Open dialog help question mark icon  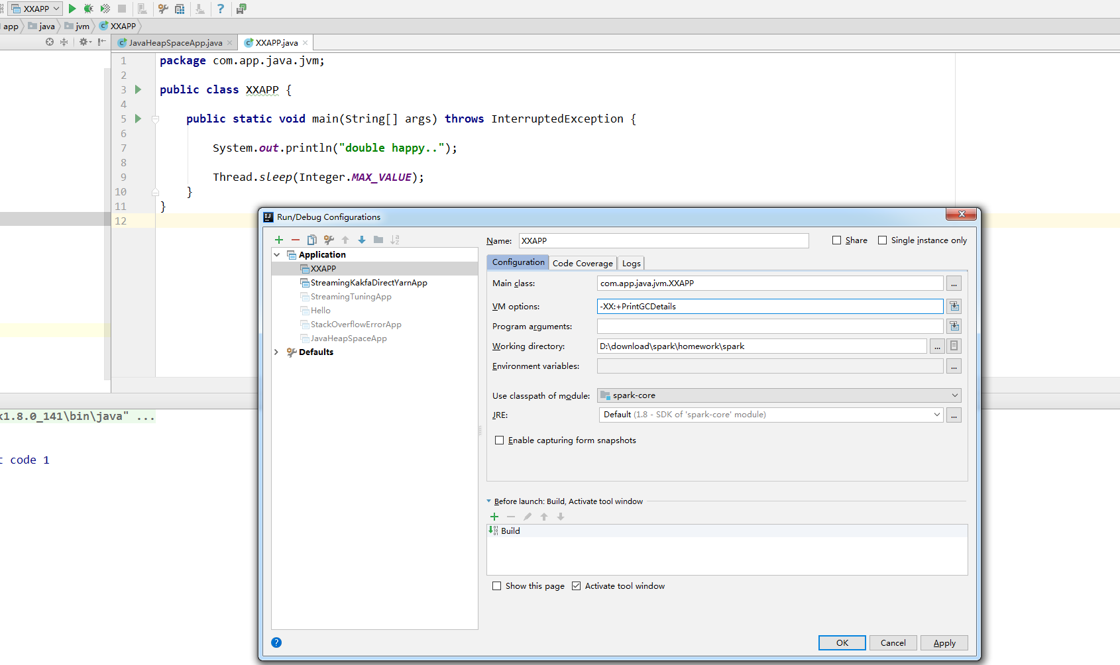pyautogui.click(x=276, y=642)
